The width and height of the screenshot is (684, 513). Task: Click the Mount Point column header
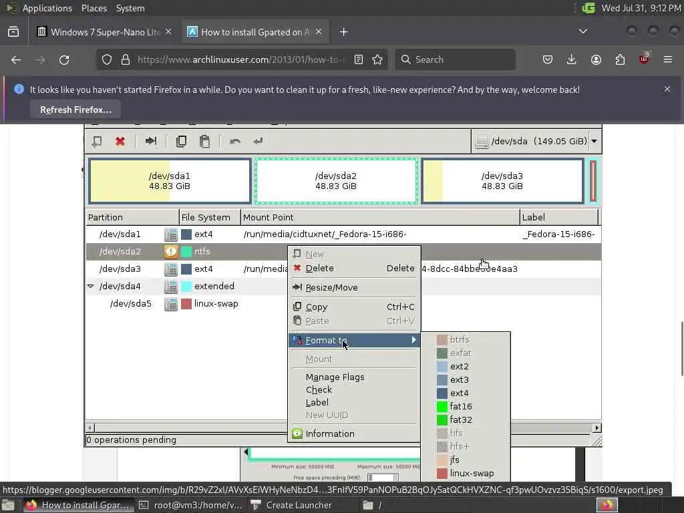[x=380, y=217]
